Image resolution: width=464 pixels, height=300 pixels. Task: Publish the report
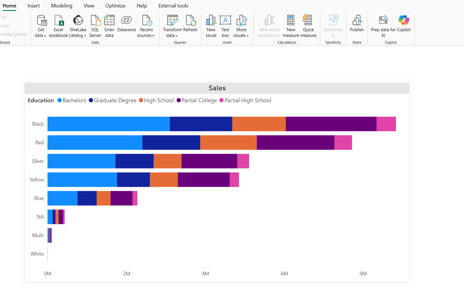357,26
